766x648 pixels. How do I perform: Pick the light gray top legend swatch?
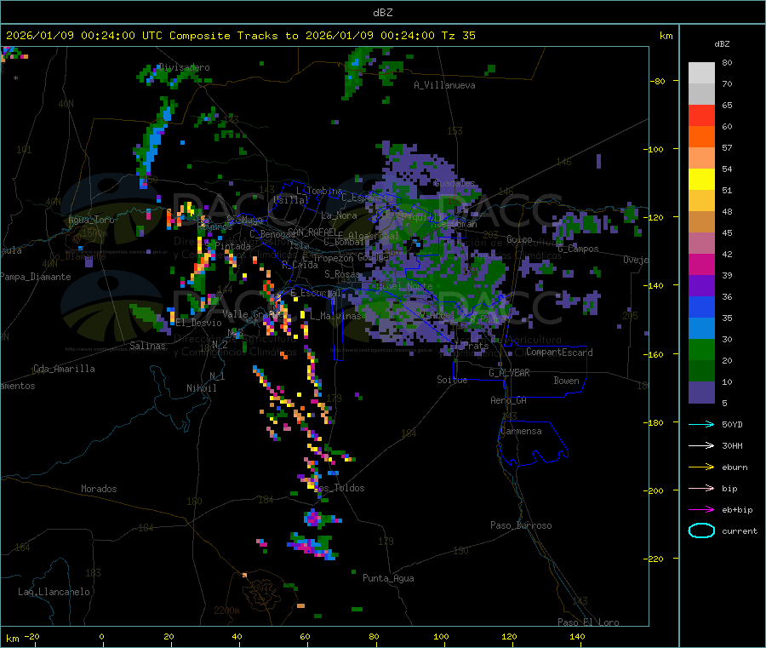[701, 72]
